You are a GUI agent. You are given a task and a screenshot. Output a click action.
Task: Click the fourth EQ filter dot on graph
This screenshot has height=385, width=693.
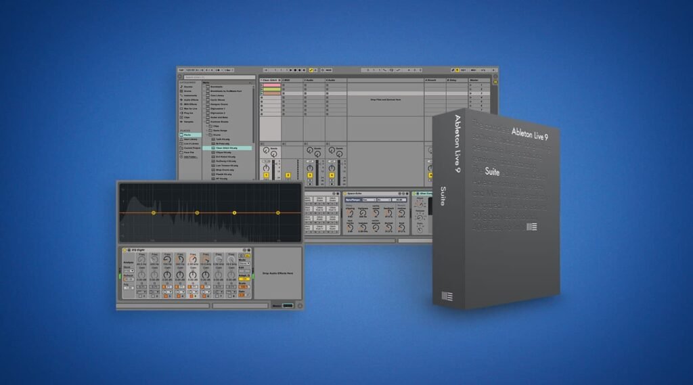pos(278,213)
